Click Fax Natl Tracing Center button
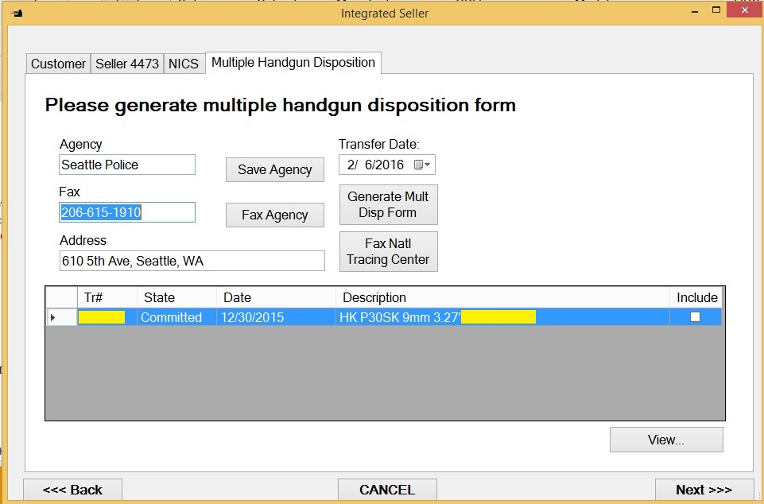Screen dimensions: 764x504 click(x=388, y=251)
